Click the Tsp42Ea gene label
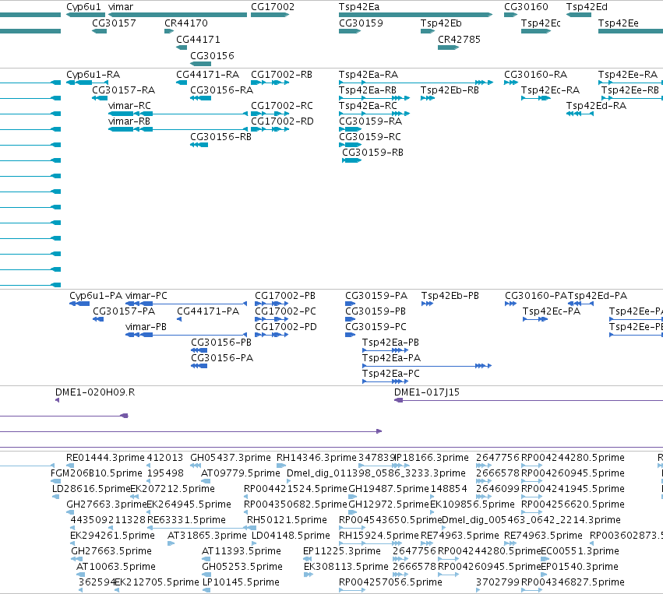Screen dimensions: 663x594 point(359,7)
